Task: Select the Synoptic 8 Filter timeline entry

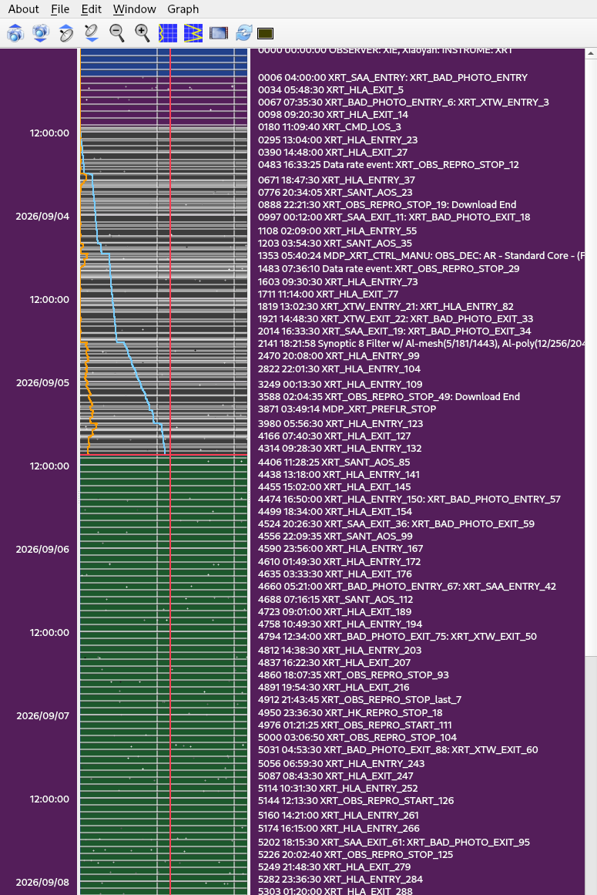Action: click(421, 344)
